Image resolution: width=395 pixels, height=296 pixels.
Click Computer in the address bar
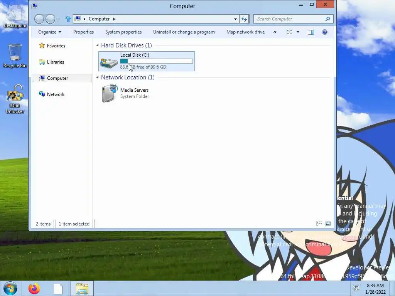99,19
